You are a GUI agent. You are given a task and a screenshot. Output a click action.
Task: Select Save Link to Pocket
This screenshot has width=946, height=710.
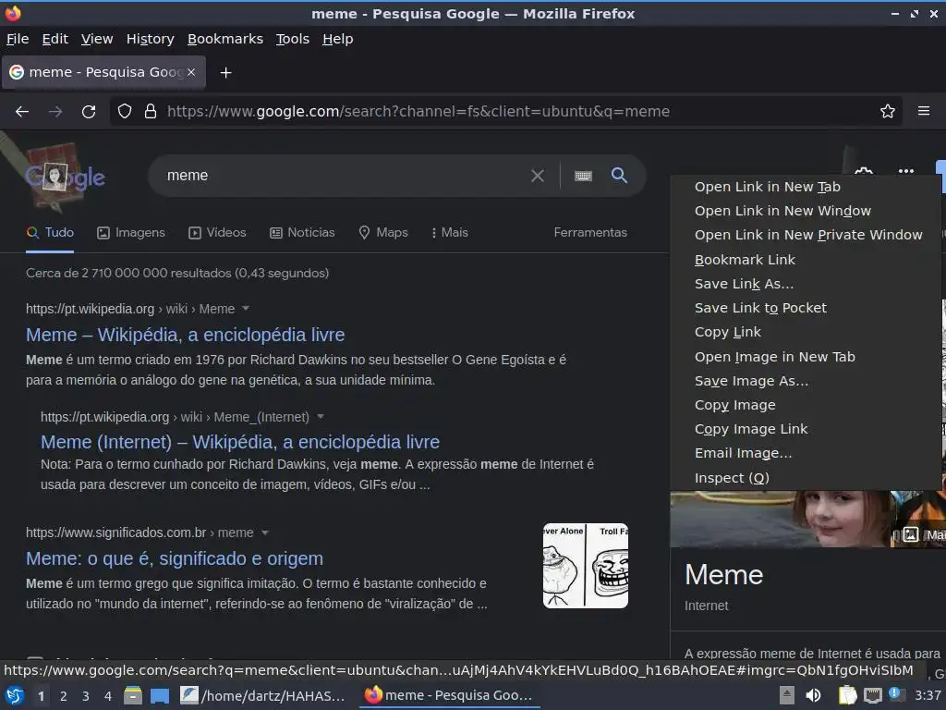click(805, 308)
